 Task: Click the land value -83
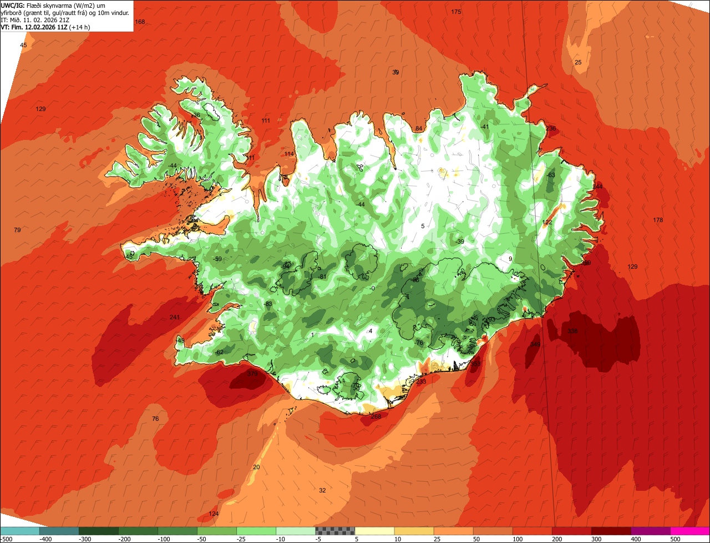click(x=268, y=304)
